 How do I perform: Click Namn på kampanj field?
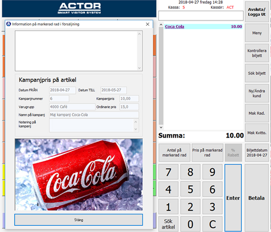(x=94, y=115)
